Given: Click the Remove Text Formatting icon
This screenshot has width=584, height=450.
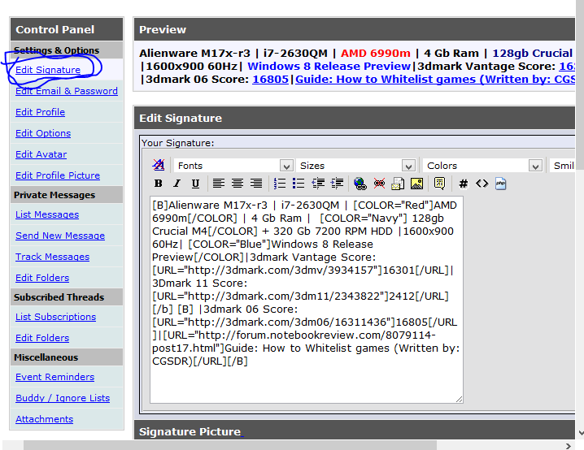Looking at the screenshot, I should click(159, 165).
